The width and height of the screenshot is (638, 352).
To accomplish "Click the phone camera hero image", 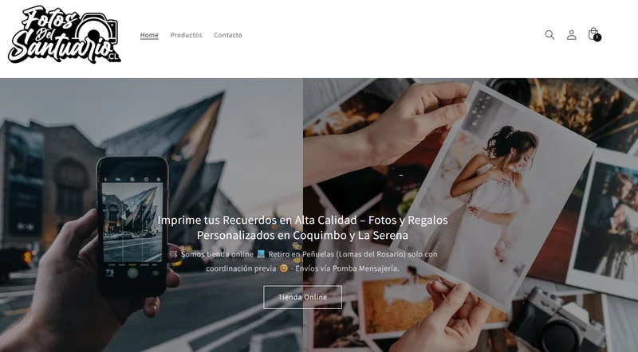I will [x=152, y=215].
